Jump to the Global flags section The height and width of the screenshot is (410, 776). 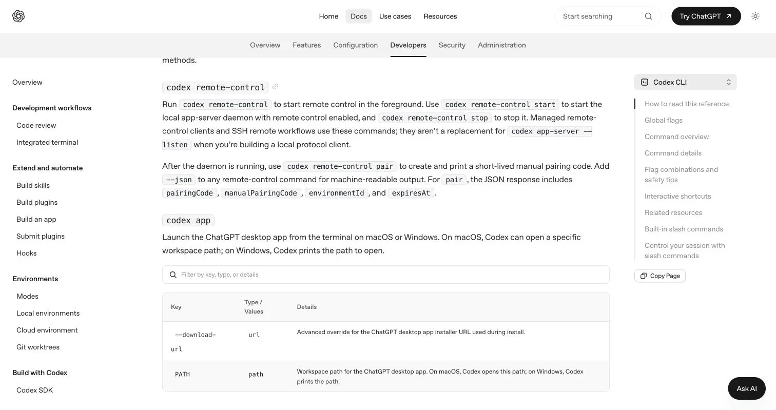coord(664,120)
